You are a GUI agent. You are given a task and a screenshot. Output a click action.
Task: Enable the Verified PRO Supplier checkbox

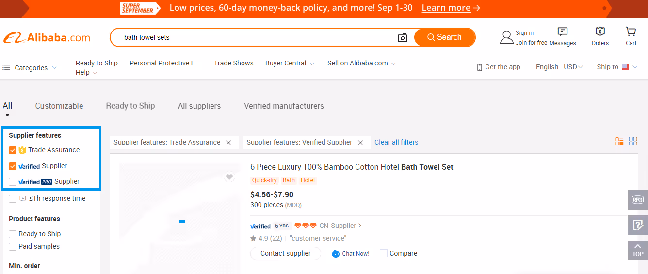coord(13,182)
